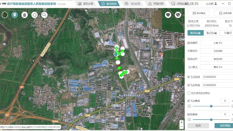Click the crossed-out heart unfavorite icon

178,15
